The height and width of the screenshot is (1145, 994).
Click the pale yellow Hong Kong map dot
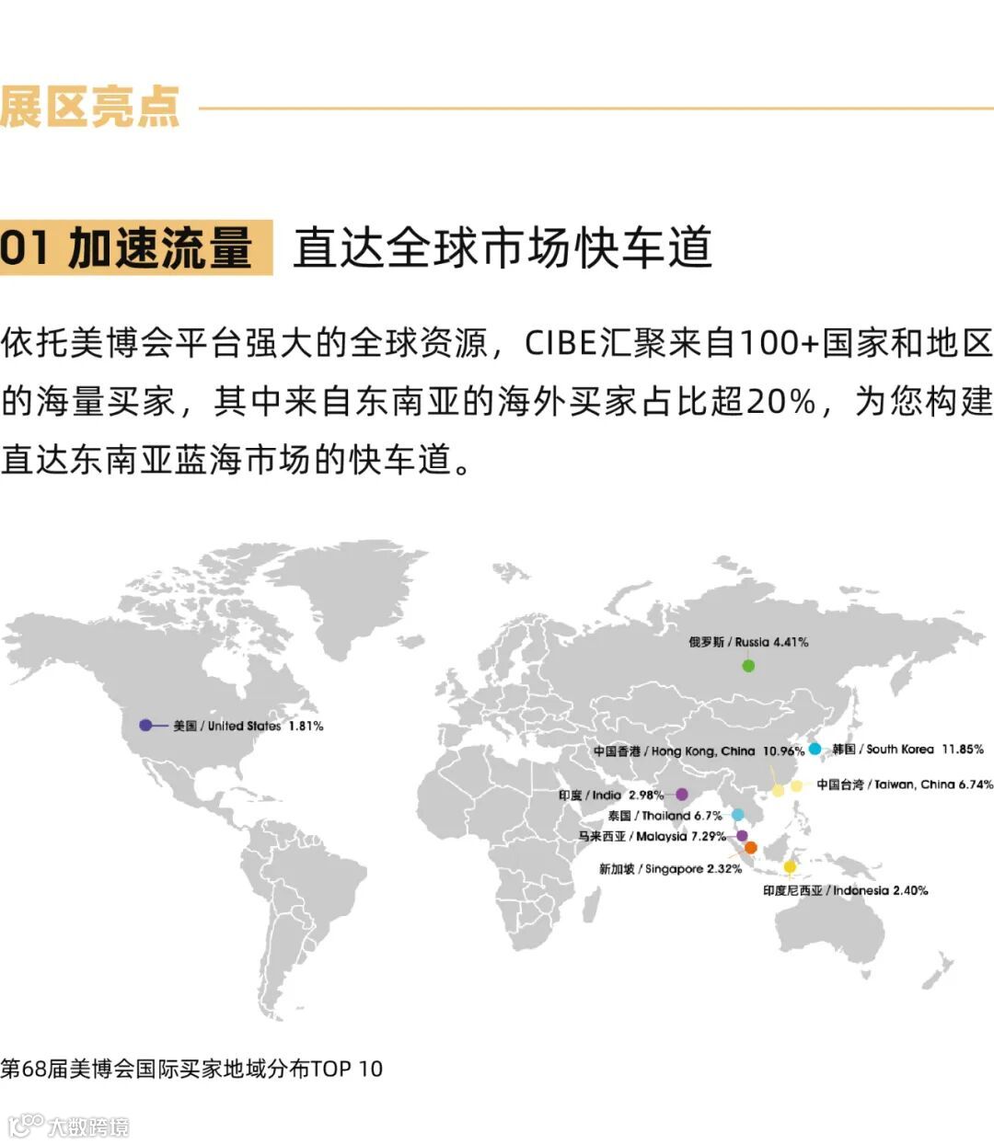click(779, 790)
